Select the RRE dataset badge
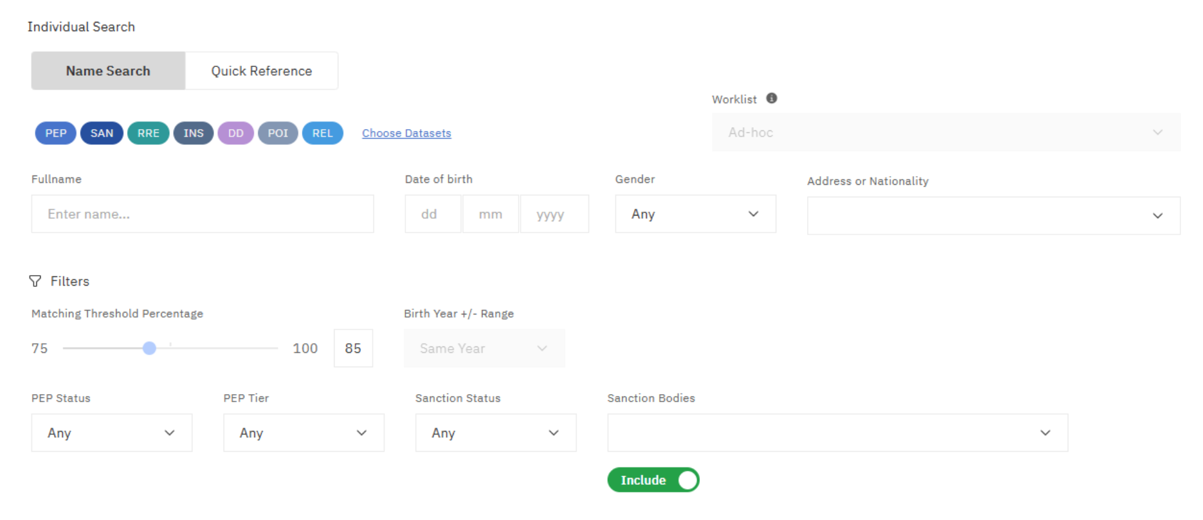Viewport: 1203px width, 520px height. (148, 133)
